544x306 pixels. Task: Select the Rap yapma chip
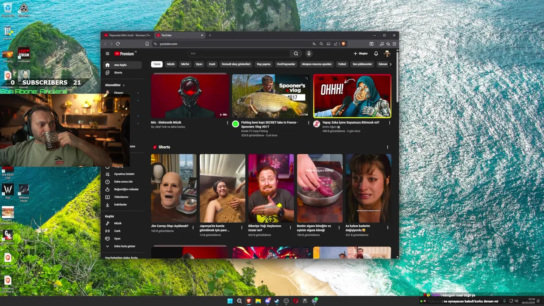263,64
